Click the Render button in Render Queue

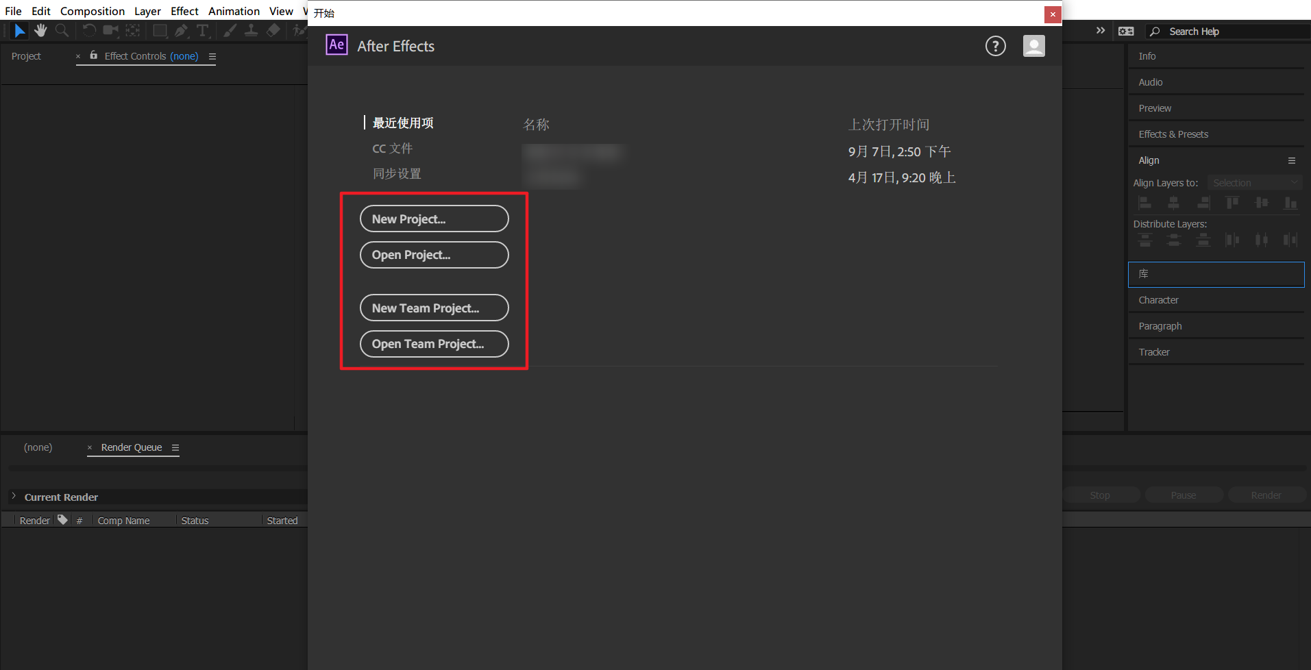(x=1266, y=495)
